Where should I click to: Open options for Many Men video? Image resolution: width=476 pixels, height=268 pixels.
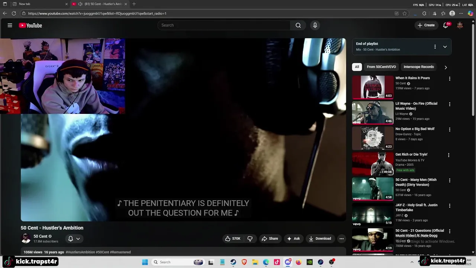pyautogui.click(x=450, y=180)
